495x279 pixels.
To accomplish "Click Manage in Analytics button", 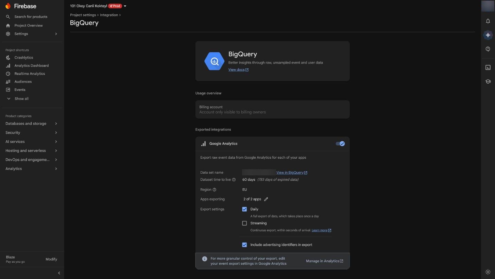I will [324, 261].
